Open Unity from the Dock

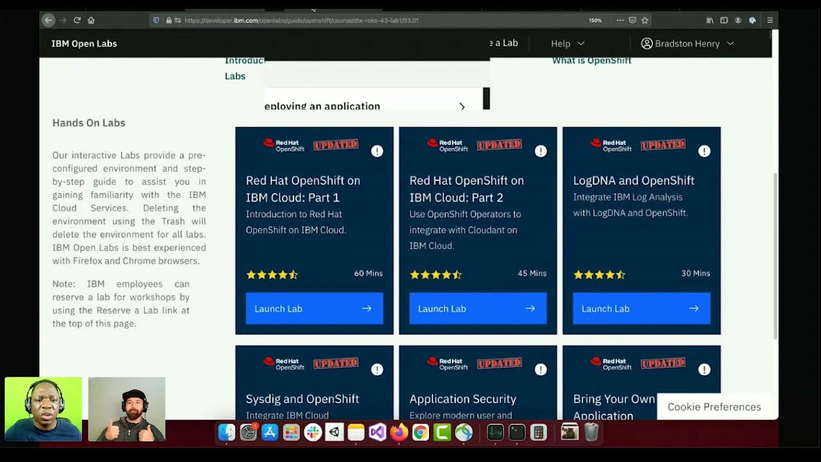click(334, 433)
